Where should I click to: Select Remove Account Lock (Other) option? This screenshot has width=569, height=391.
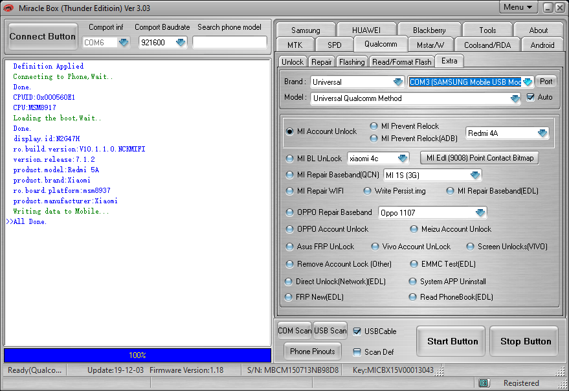[289, 264]
